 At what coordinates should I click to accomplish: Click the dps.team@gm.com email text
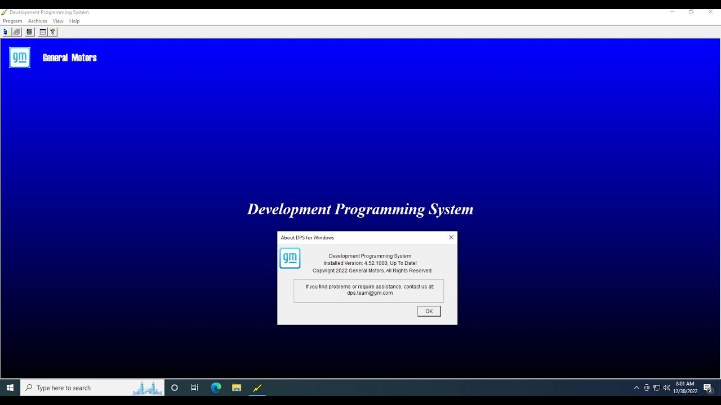(x=370, y=292)
